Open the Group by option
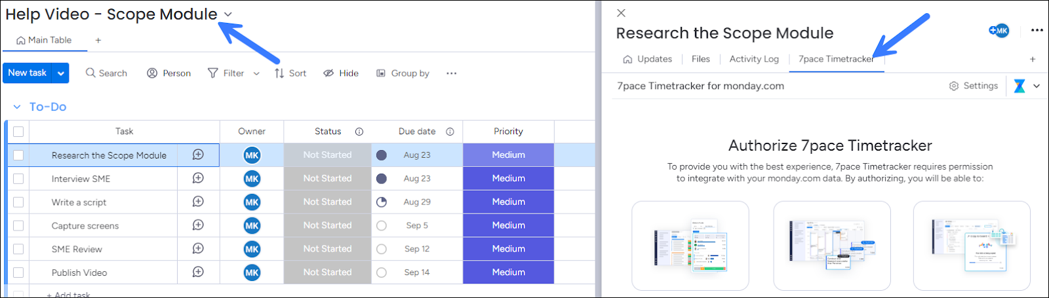Viewport: 1049px width, 298px height. pos(403,73)
